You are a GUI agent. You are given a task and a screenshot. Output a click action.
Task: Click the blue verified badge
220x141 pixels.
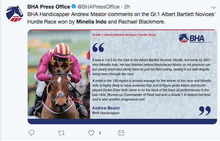point(73,6)
